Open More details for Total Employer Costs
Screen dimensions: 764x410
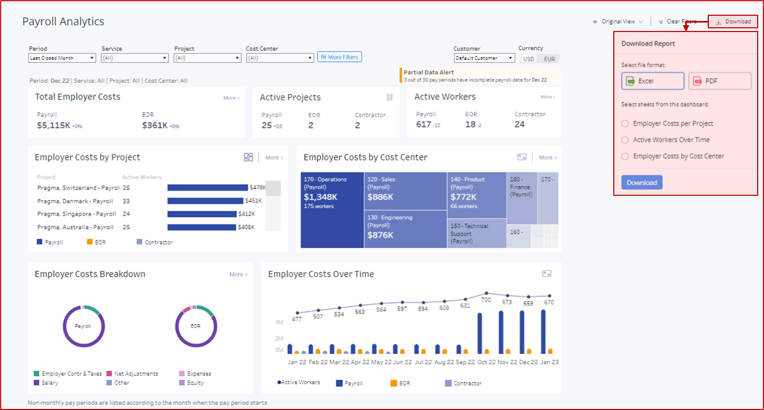point(231,97)
